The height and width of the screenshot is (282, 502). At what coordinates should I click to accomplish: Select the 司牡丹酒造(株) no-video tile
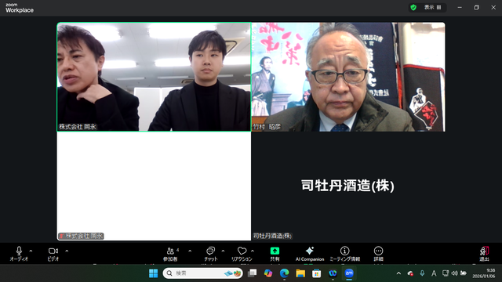[348, 186]
